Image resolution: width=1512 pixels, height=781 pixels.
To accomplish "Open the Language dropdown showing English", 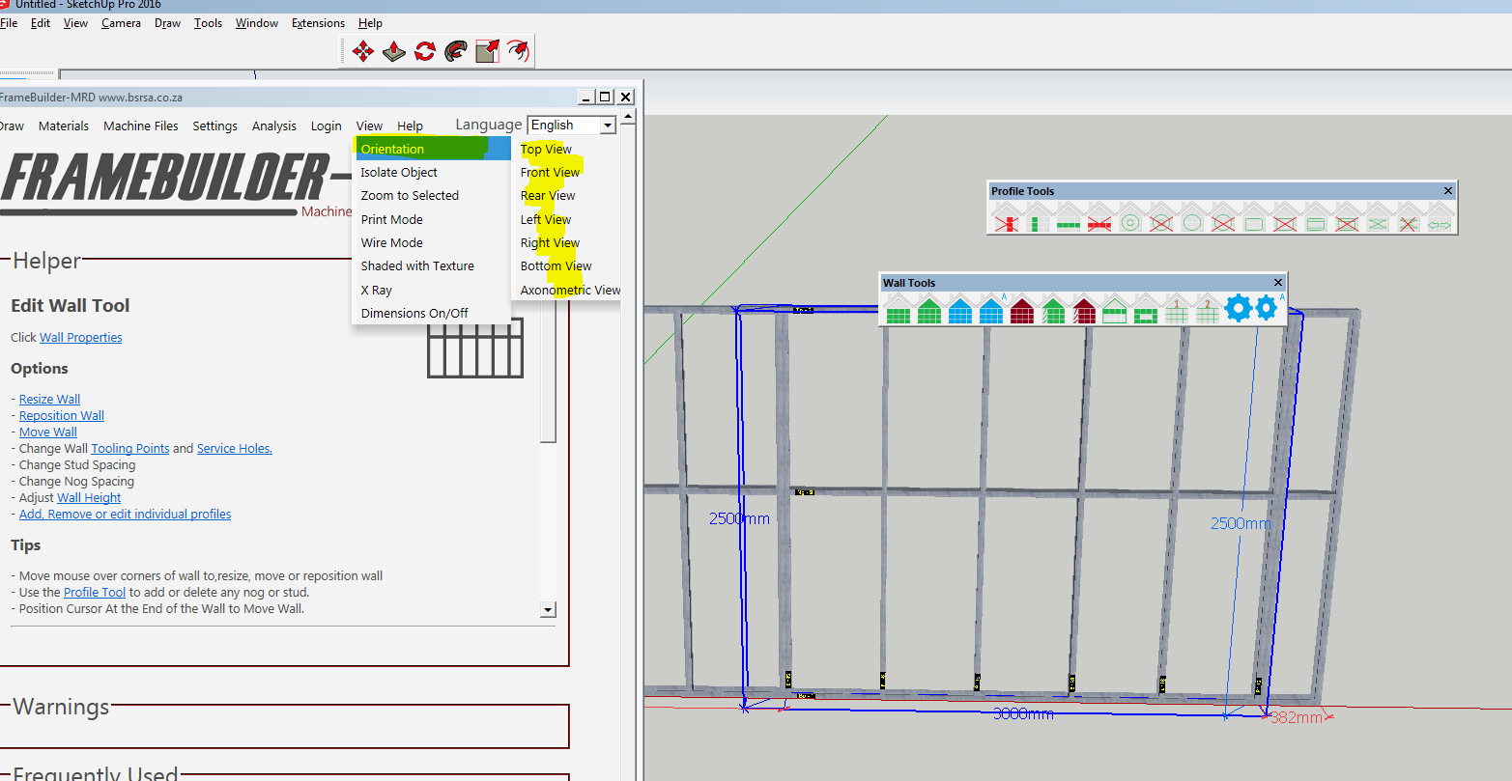I will pos(572,125).
